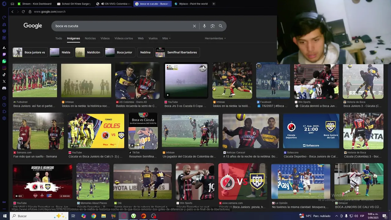Open new tab with plus button
This screenshot has width=391, height=220.
pos(214,4)
